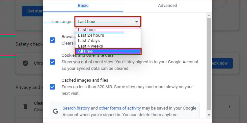This screenshot has height=123, width=247.
Task: Click the scrollbar down arrow in dialog
Action: point(209,115)
